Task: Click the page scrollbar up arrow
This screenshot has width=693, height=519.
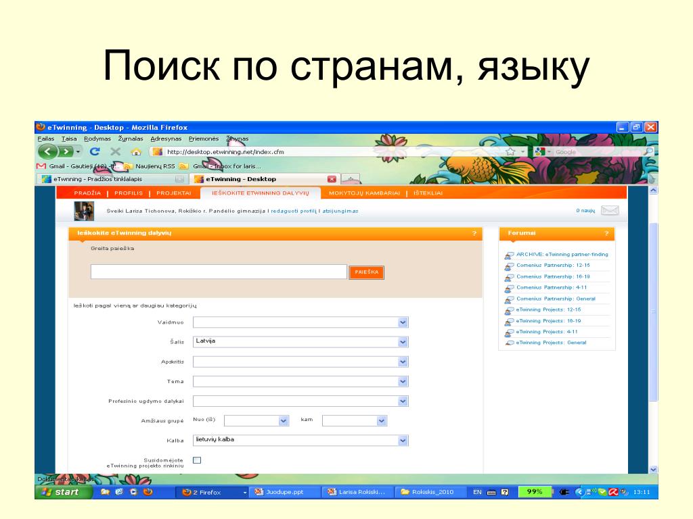Action: (653, 191)
